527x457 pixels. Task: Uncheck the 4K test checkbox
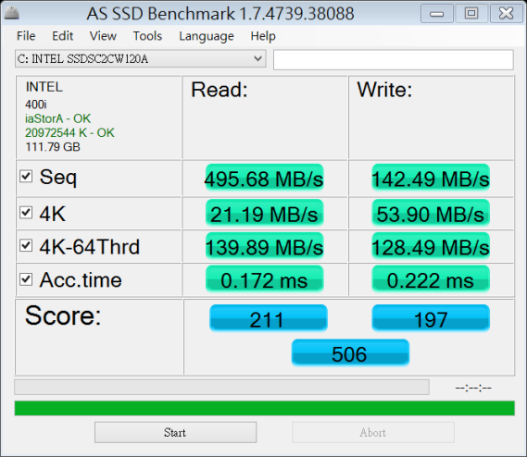point(26,213)
